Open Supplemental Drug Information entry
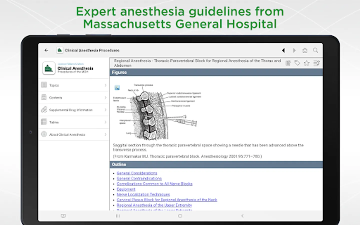 [x=74, y=110]
